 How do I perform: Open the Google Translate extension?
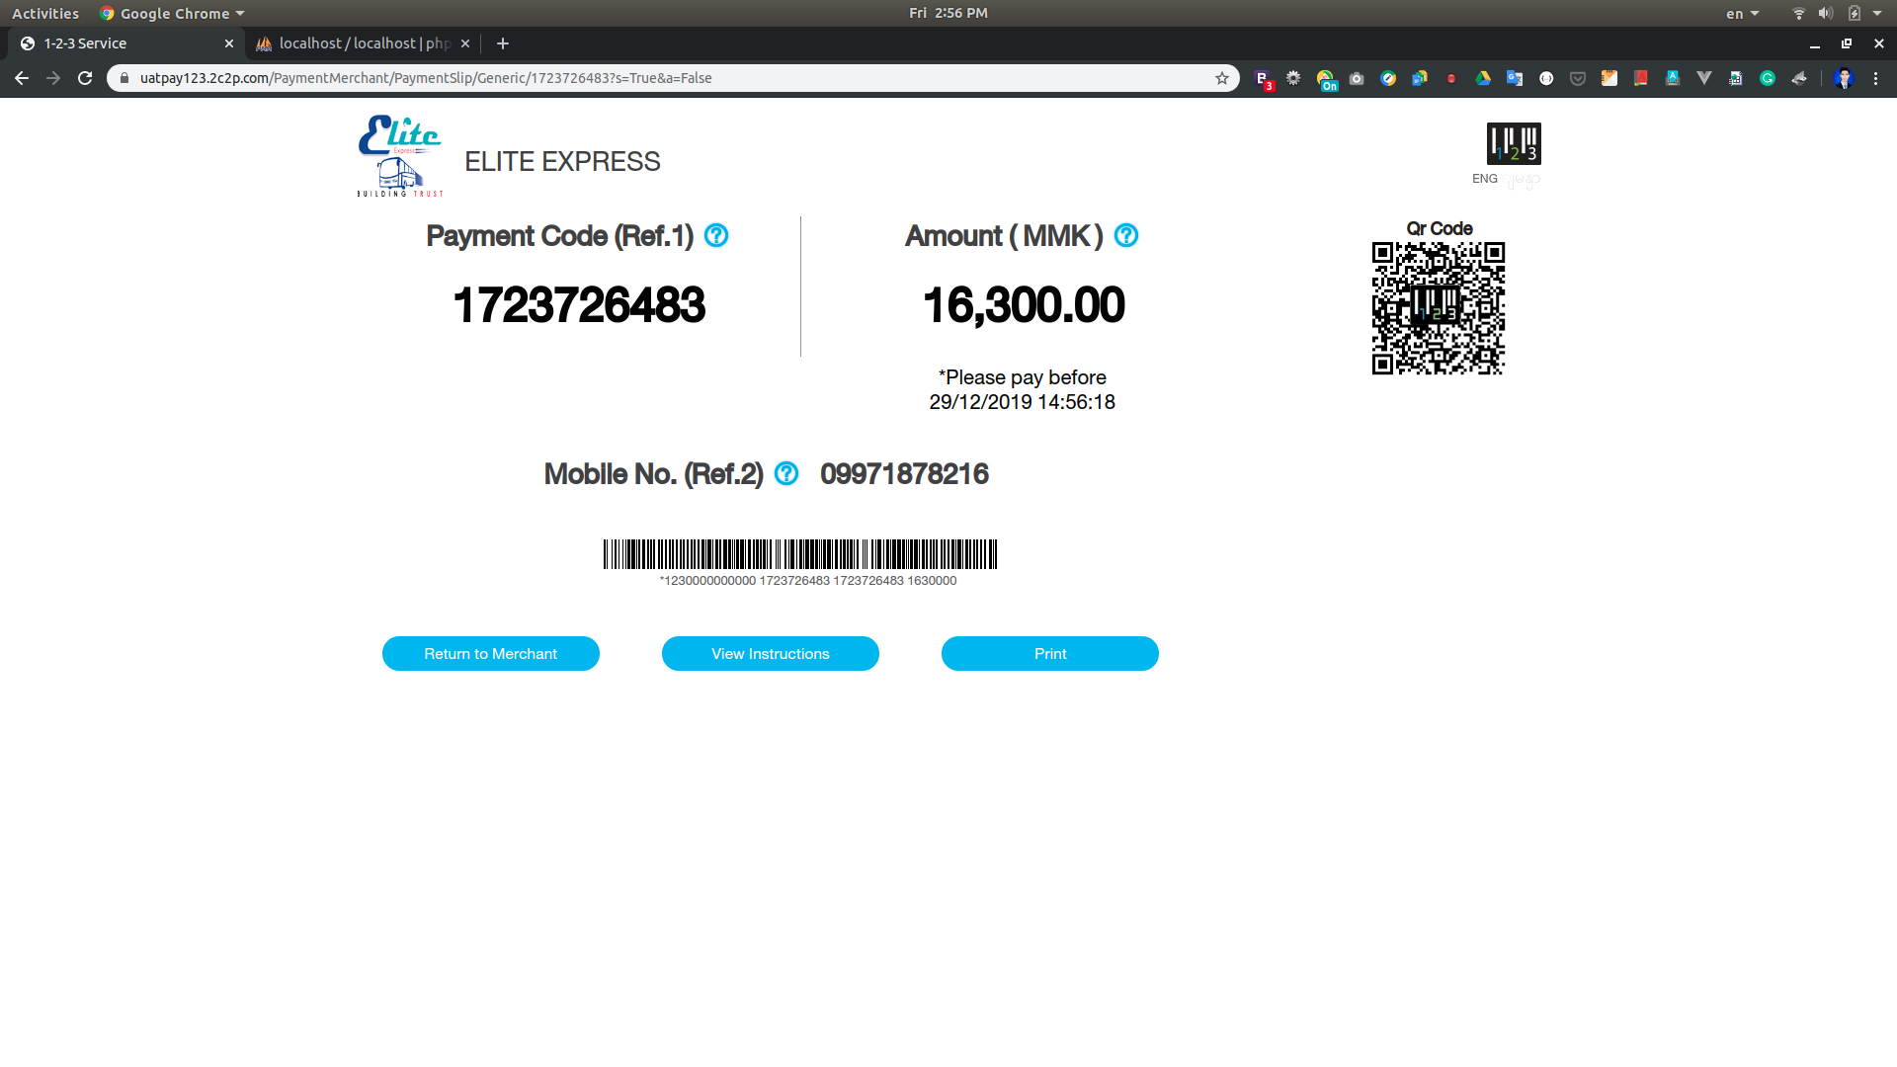pyautogui.click(x=1515, y=78)
